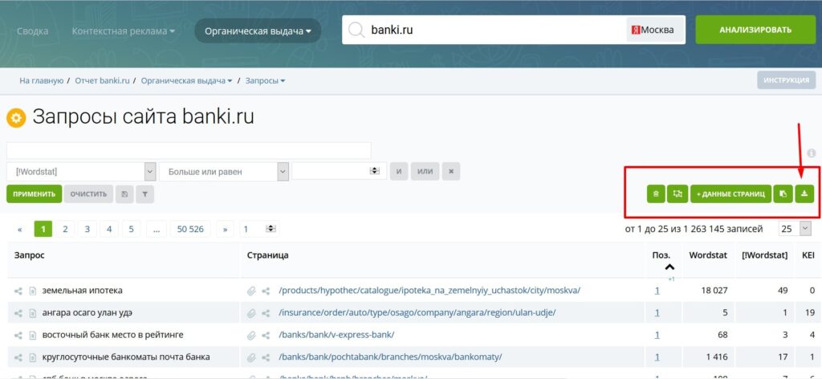Click position link '1' in the 'земельная ипотека' row
Screen dimensions: 822x379
click(657, 291)
